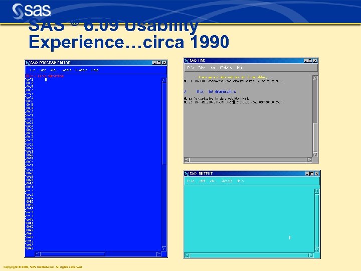Click scroll-down arrow in SAS Output window
The image size is (361, 271).
(317, 249)
